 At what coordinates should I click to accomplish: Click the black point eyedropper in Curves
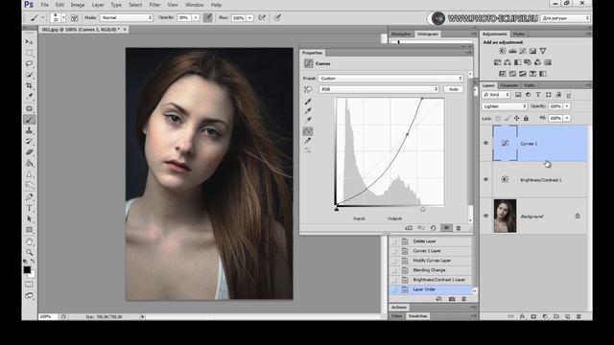[308, 102]
